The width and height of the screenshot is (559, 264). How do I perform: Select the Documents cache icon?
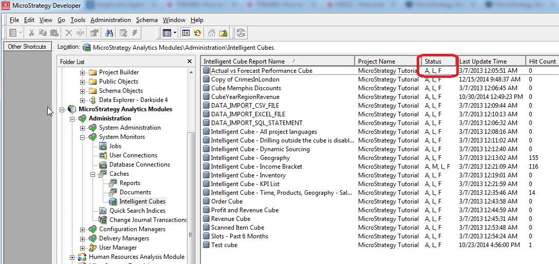[114, 192]
